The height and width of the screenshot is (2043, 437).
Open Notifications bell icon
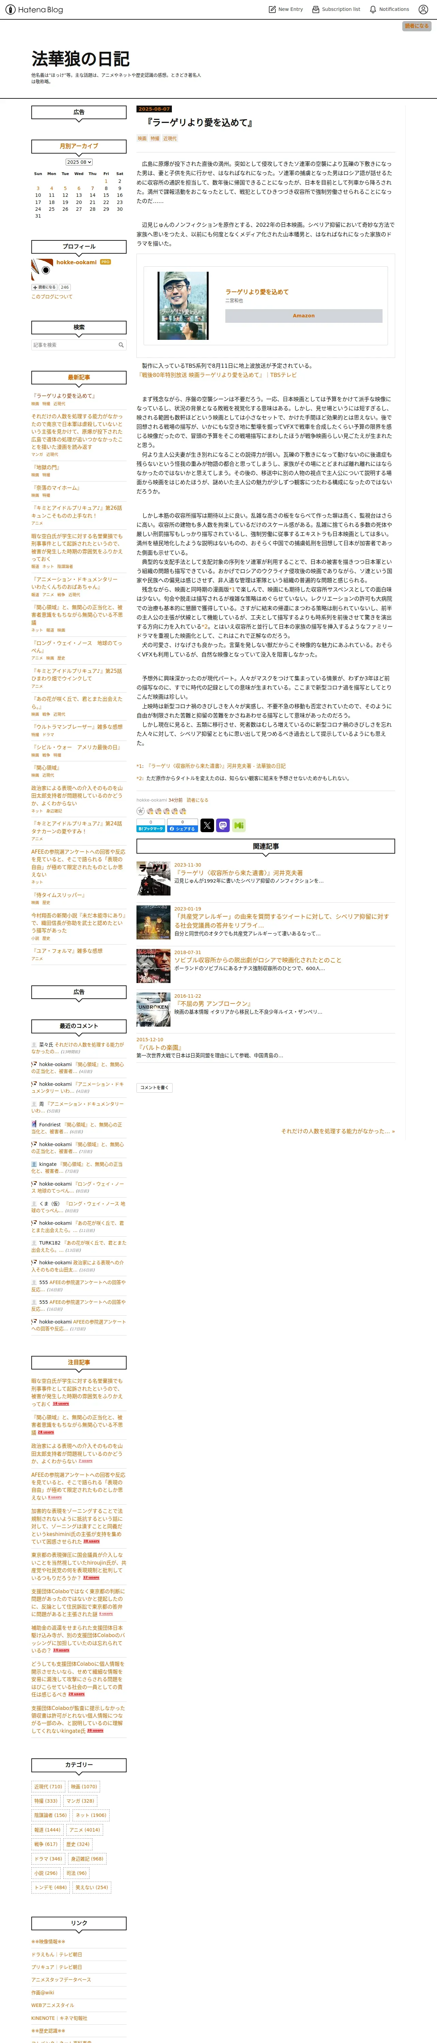point(373,10)
